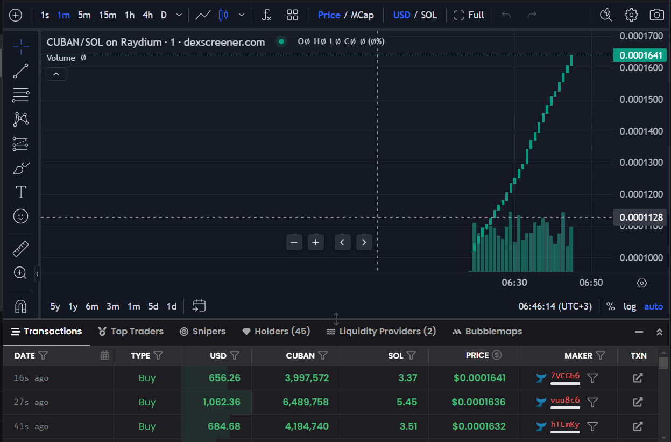Set the chart range to 5d
Viewport: 671px width, 442px height.
pyautogui.click(x=153, y=306)
